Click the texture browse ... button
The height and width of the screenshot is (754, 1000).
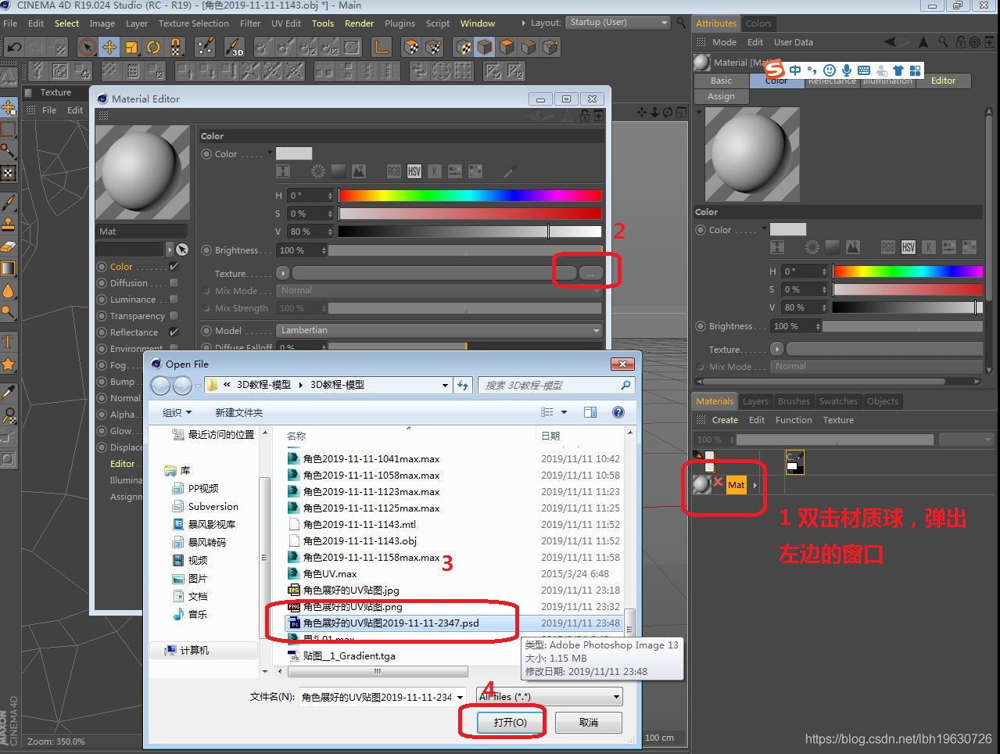pos(591,273)
